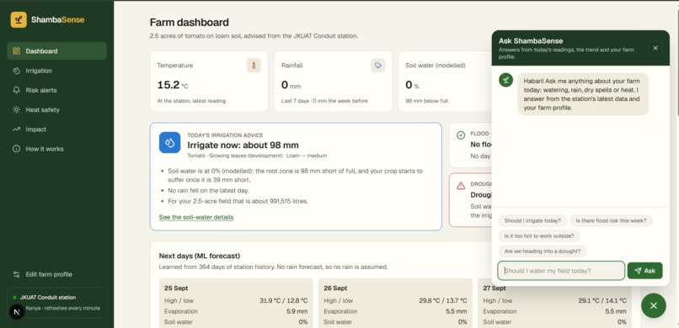
Task: Click the Farm dashboard page title
Action: 190,23
